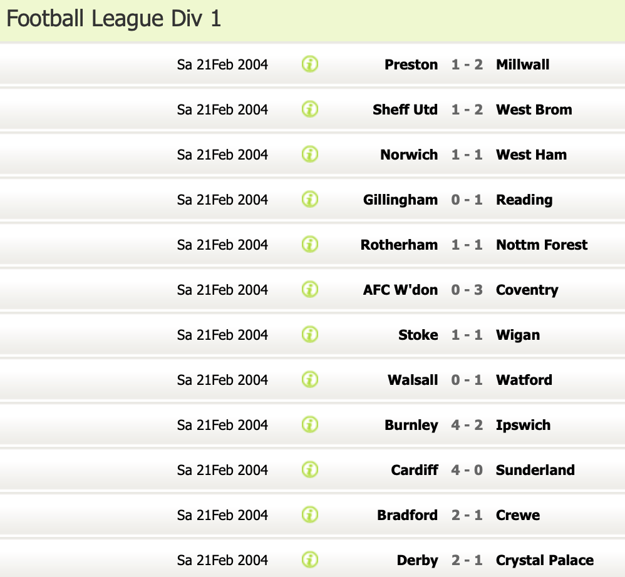View info icon for Burnley vs Ipswich
Image resolution: width=625 pixels, height=577 pixels.
(310, 424)
